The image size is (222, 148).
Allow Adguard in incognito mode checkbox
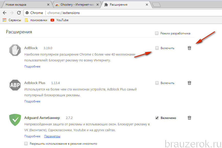click(x=26, y=144)
